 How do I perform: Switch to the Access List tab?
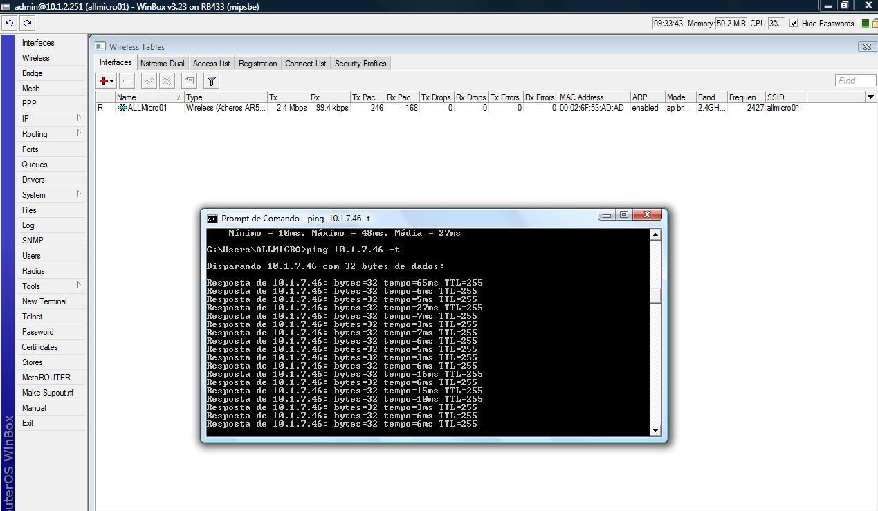point(211,63)
